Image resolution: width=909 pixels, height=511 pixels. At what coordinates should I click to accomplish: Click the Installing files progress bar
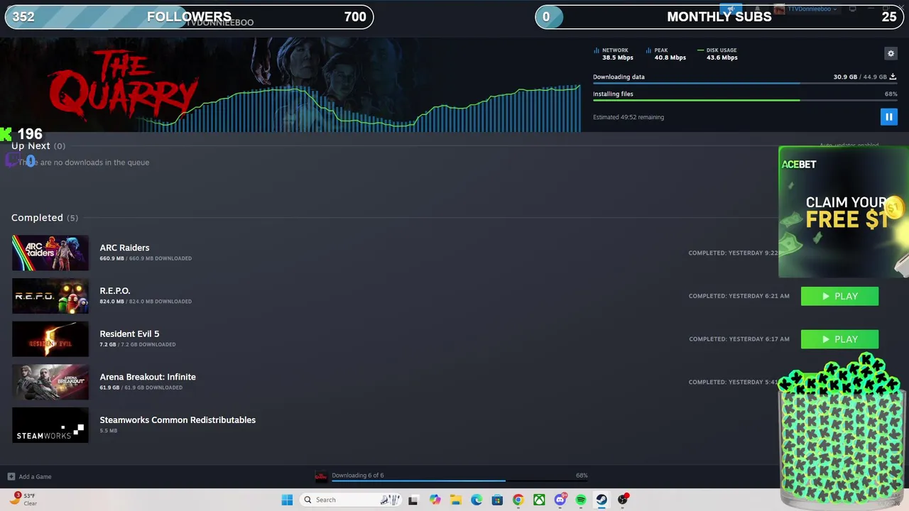[745, 101]
